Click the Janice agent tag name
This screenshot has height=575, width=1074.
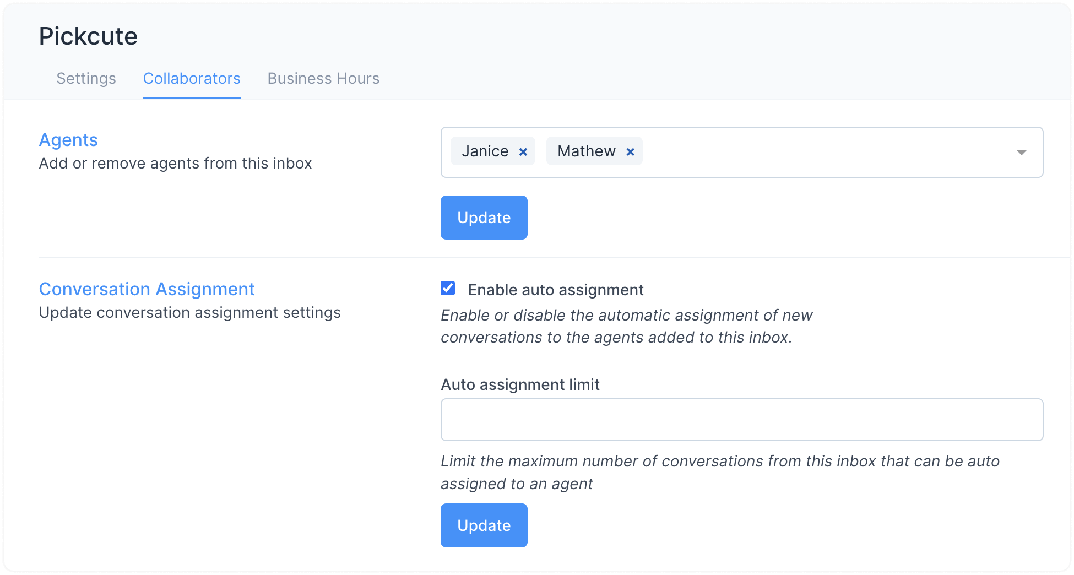[485, 151]
